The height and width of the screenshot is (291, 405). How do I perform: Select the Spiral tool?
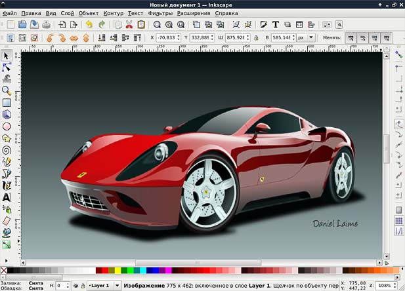click(7, 150)
